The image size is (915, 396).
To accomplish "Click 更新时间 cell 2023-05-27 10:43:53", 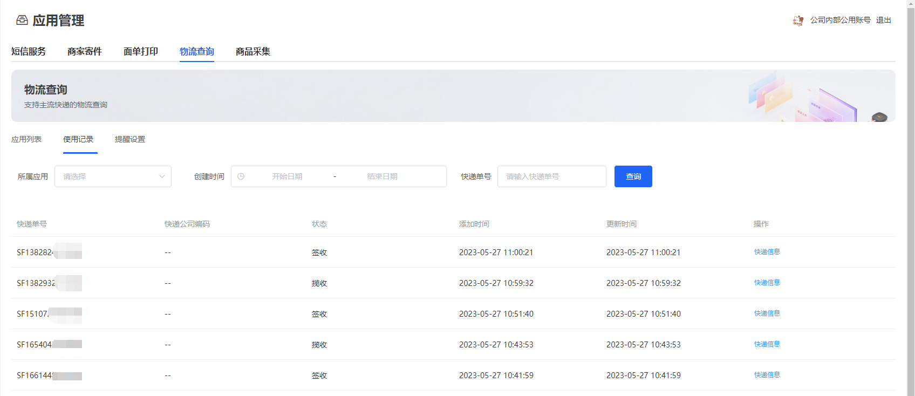I will click(x=644, y=345).
